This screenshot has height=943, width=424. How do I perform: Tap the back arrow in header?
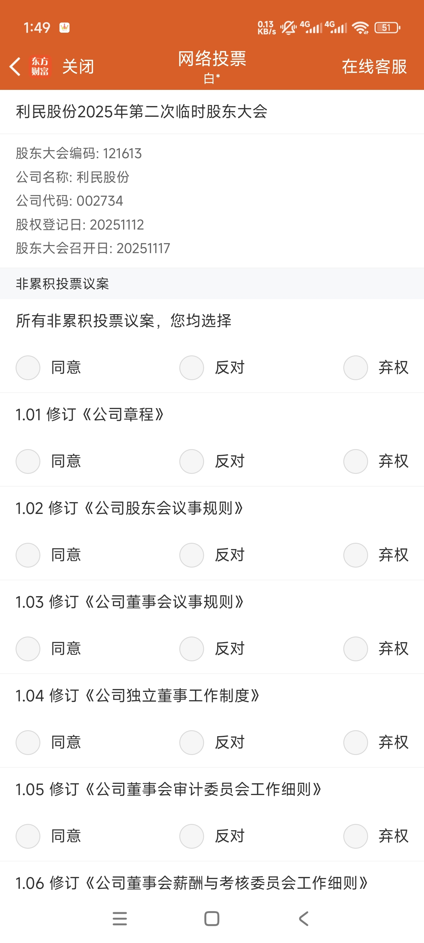pos(15,67)
